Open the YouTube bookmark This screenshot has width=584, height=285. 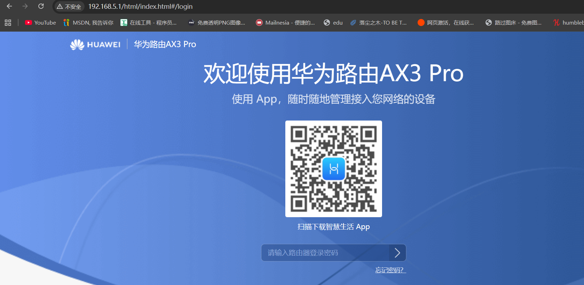coord(40,22)
